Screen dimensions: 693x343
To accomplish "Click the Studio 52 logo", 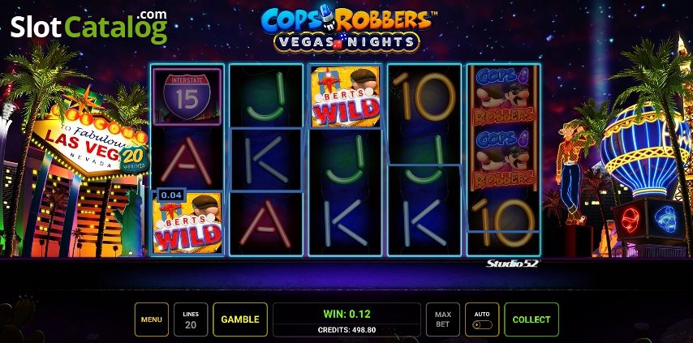I will (512, 264).
